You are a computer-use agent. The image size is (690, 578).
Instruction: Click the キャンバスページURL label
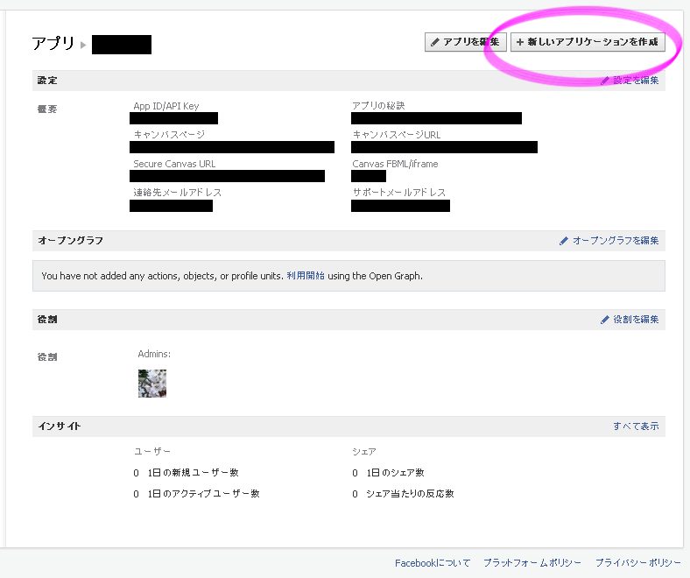[x=396, y=135]
